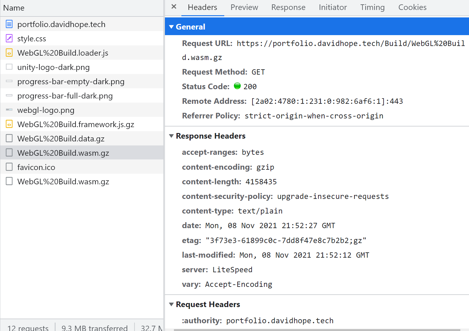Click the file icon beside WebGL%20Build.data.gz
This screenshot has height=331, width=469.
[x=9, y=138]
